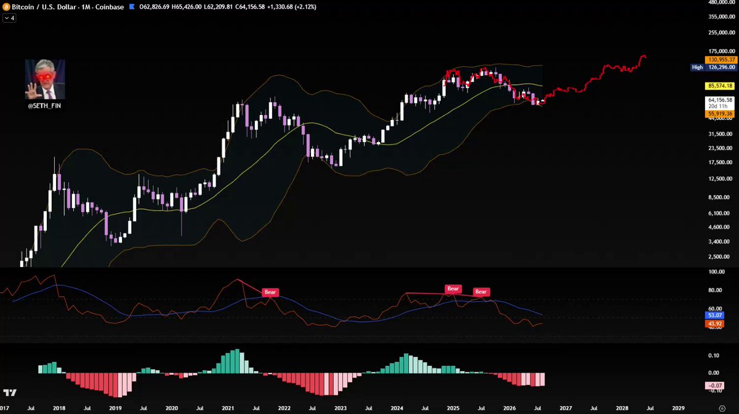739x414 pixels.
Task: Collapse the indicator legend showing 4
Action: [9, 18]
